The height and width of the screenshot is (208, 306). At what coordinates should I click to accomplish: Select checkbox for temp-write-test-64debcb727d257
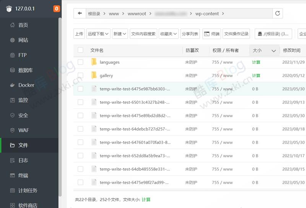point(80,129)
